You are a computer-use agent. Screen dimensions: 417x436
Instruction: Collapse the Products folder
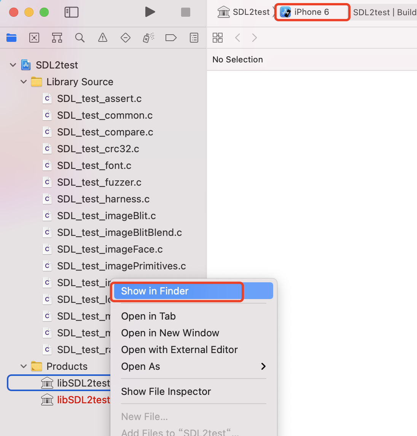24,366
